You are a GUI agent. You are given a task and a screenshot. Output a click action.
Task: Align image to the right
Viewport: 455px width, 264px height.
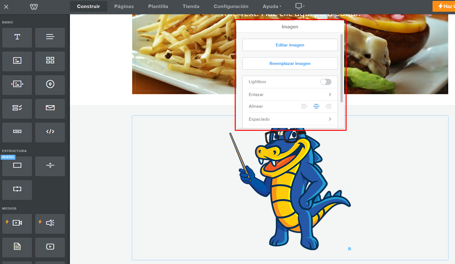coord(328,106)
